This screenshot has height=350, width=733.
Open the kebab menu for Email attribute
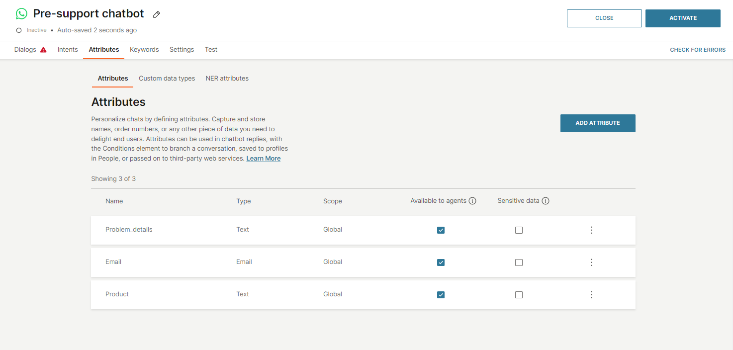click(x=591, y=262)
